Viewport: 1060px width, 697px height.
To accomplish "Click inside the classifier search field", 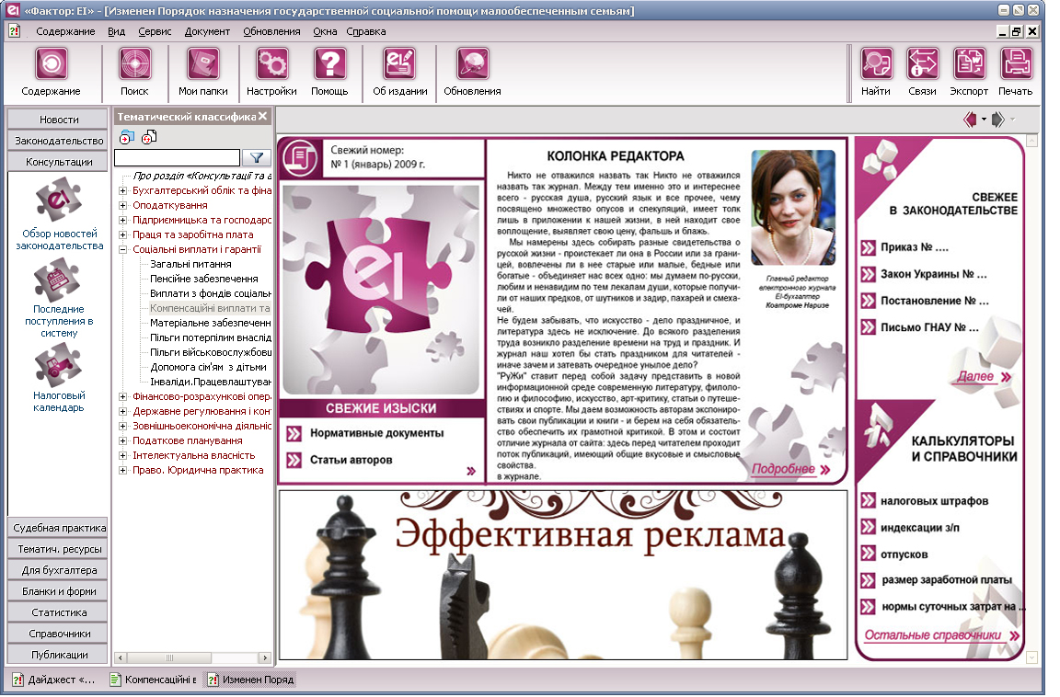I will pyautogui.click(x=177, y=157).
